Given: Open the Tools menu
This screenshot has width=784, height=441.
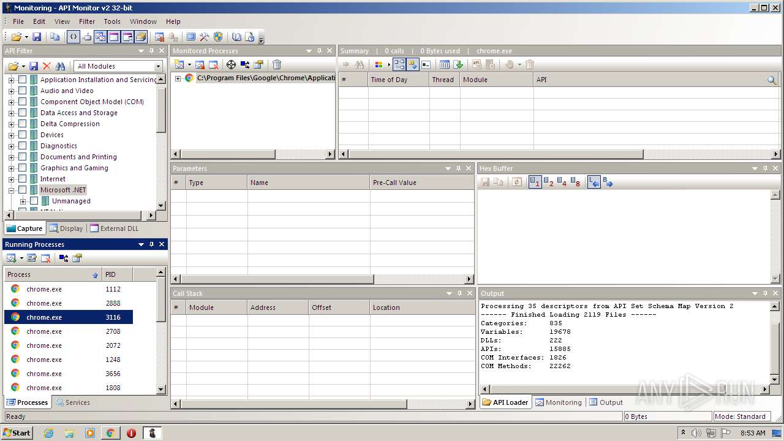Looking at the screenshot, I should tap(112, 21).
